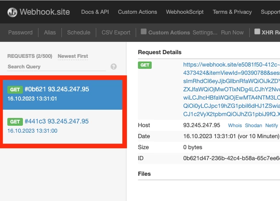Open search query help question-mark icon
Image resolution: width=280 pixels, height=201 pixels.
coord(114,67)
